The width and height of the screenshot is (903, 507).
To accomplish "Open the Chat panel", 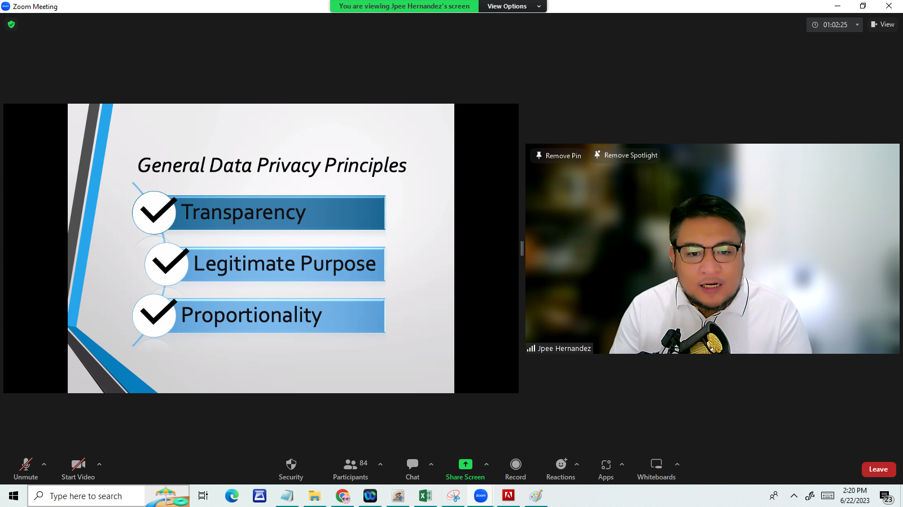I will coord(413,469).
